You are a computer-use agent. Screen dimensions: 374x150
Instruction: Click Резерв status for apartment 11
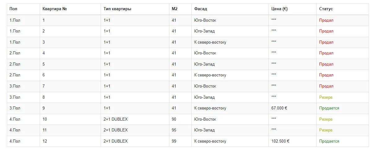pos(326,130)
